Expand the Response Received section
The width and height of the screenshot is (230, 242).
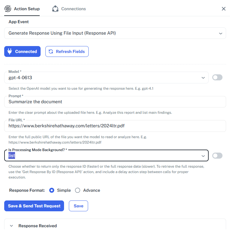pyautogui.click(x=11, y=226)
